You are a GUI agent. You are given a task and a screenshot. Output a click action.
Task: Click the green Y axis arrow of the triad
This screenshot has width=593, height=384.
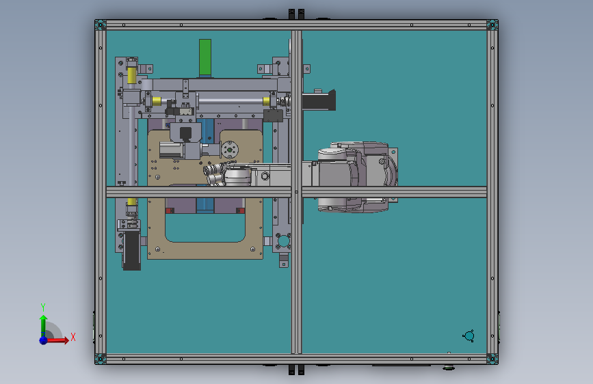click(44, 325)
